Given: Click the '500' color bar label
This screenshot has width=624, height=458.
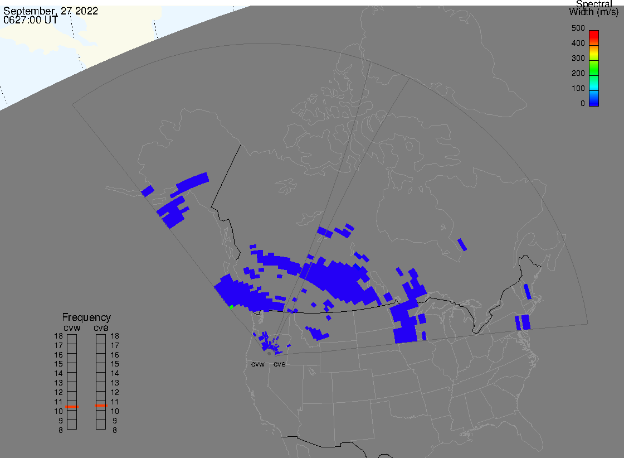Looking at the screenshot, I should point(578,28).
